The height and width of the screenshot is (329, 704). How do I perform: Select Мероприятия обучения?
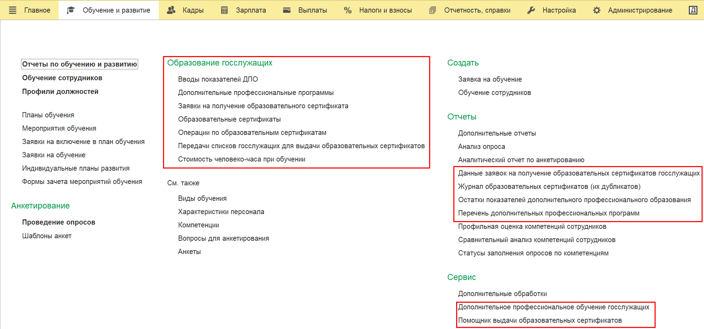(x=59, y=128)
